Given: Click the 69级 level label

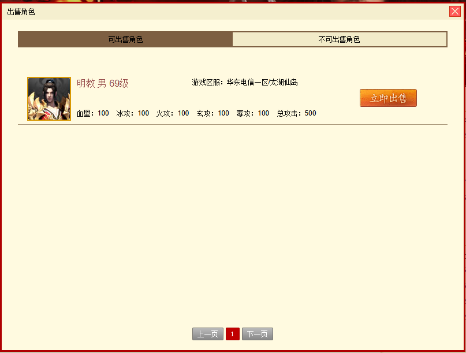Looking at the screenshot, I should click(119, 83).
